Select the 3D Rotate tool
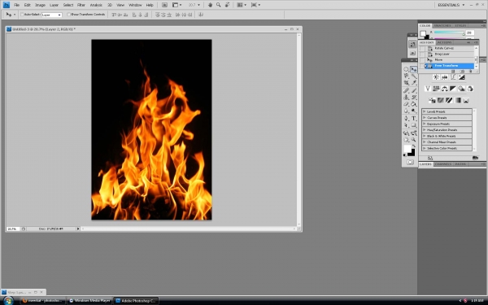 406,133
